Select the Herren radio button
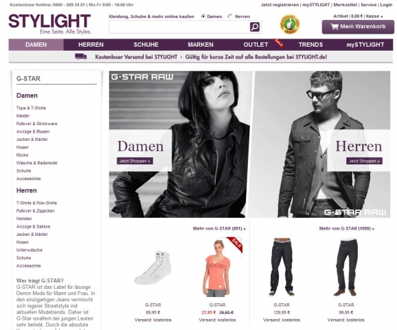The height and width of the screenshot is (330, 397). (x=230, y=16)
